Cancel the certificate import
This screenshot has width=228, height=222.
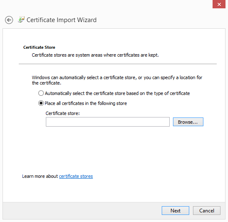pos(207,210)
